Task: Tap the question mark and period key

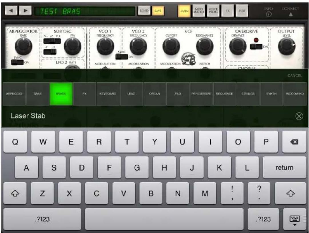Action: [x=259, y=193]
